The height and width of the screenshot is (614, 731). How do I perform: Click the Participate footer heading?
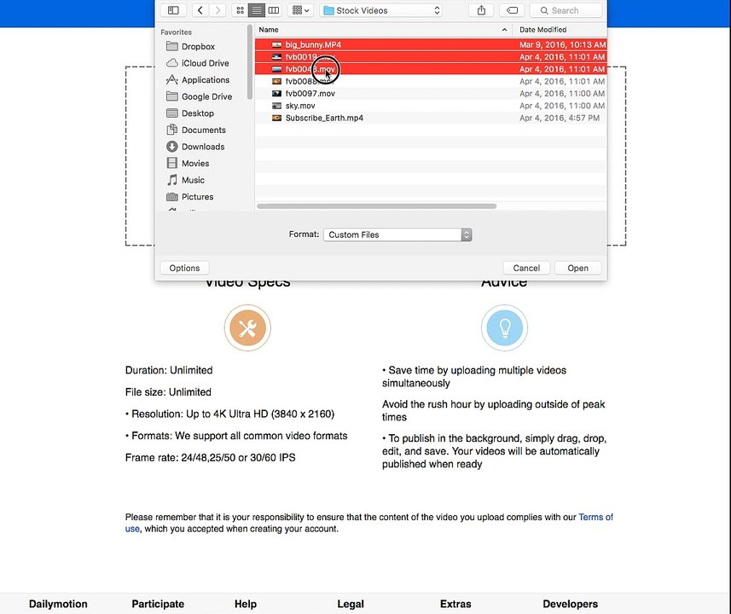pyautogui.click(x=158, y=605)
